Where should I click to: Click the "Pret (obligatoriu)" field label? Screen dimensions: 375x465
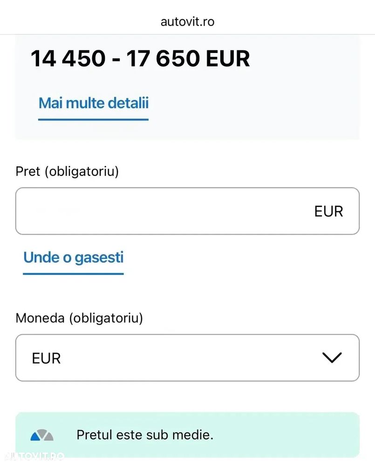(x=67, y=171)
